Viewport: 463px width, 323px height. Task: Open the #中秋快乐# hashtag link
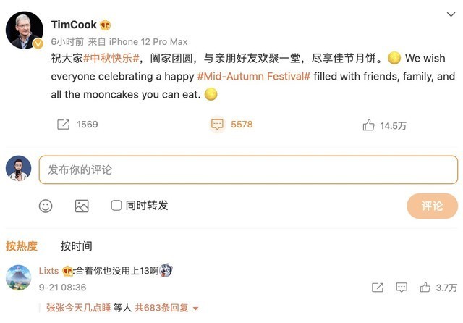pos(111,57)
